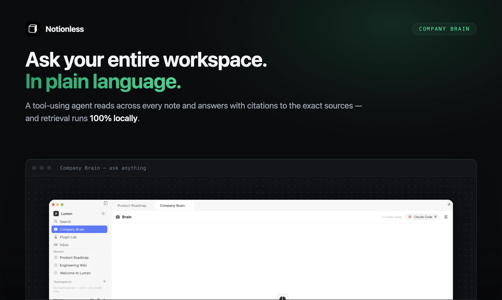Viewport: 502px width, 300px height.
Task: Click the Notionless brand name
Action: [x=65, y=29]
